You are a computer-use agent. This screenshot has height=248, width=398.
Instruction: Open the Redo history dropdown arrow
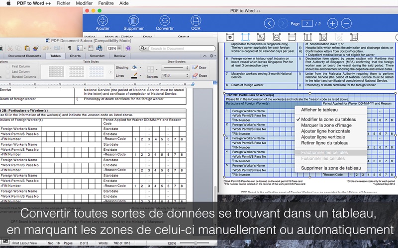point(62,48)
